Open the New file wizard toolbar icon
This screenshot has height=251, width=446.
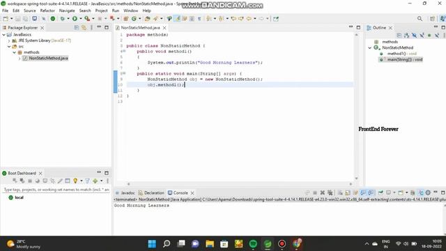coord(6,19)
